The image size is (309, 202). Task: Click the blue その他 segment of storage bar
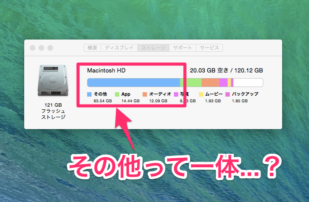[134, 83]
